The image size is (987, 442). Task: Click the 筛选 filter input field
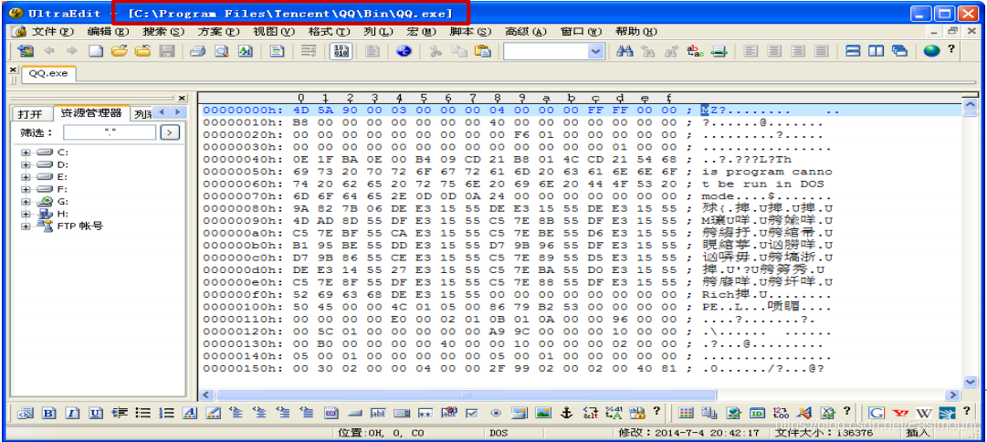pyautogui.click(x=110, y=132)
